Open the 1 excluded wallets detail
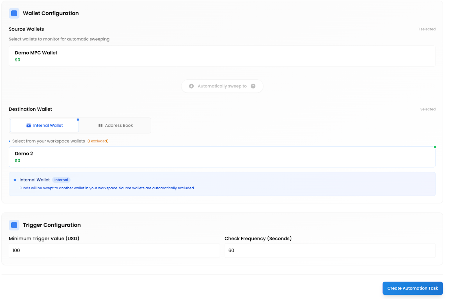The height and width of the screenshot is (299, 449). click(x=98, y=141)
